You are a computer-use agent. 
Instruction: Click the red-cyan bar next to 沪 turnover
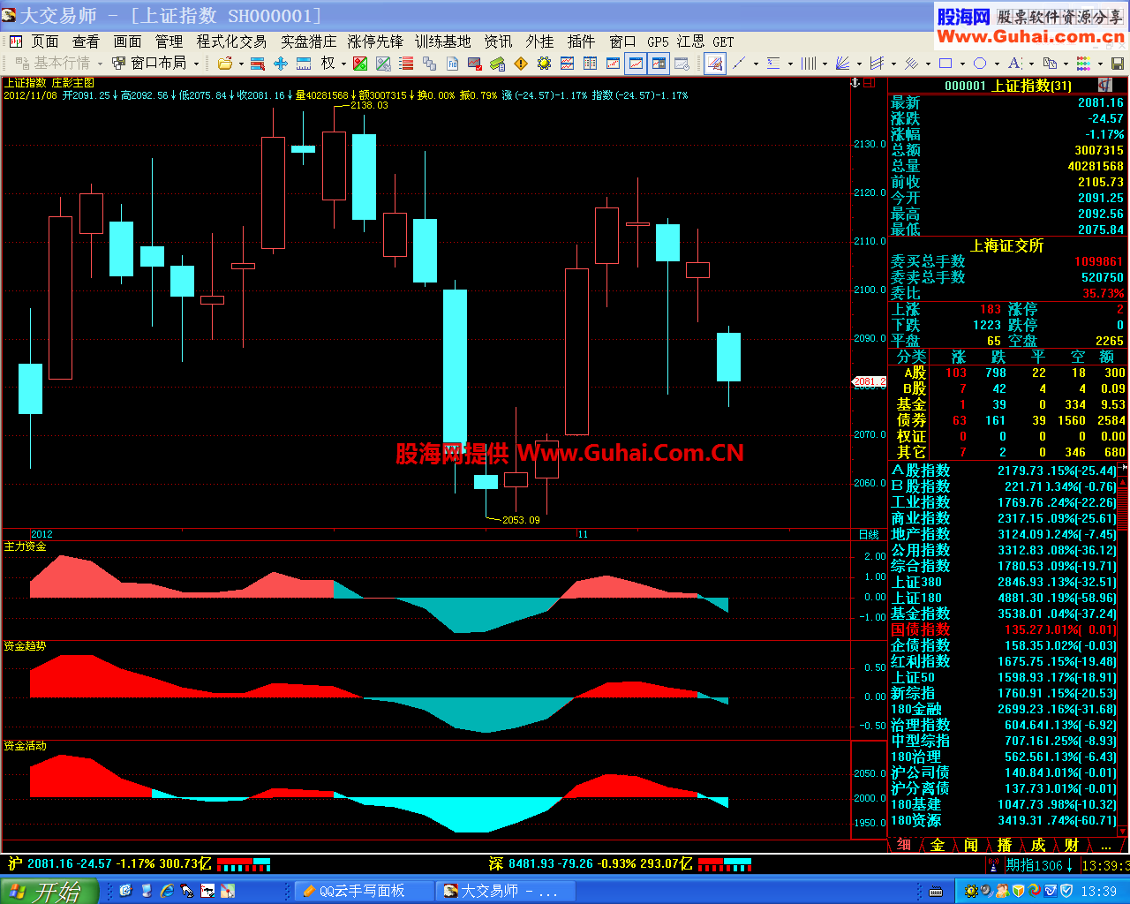click(x=244, y=864)
